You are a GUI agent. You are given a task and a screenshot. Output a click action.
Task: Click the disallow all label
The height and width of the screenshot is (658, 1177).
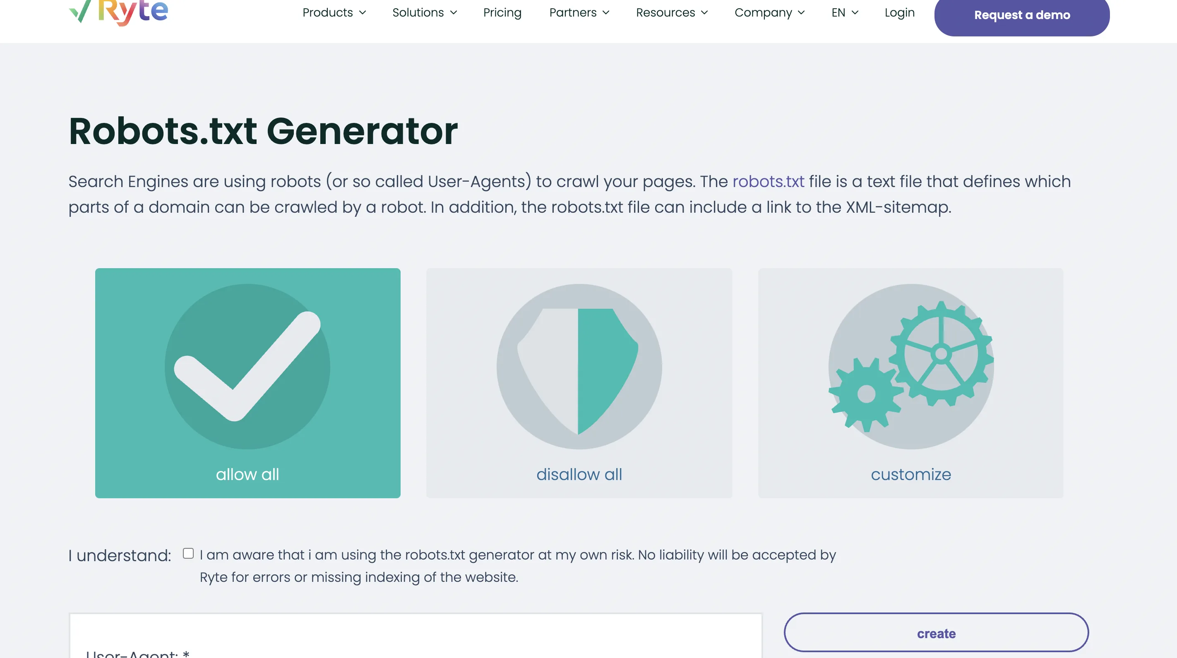tap(579, 474)
